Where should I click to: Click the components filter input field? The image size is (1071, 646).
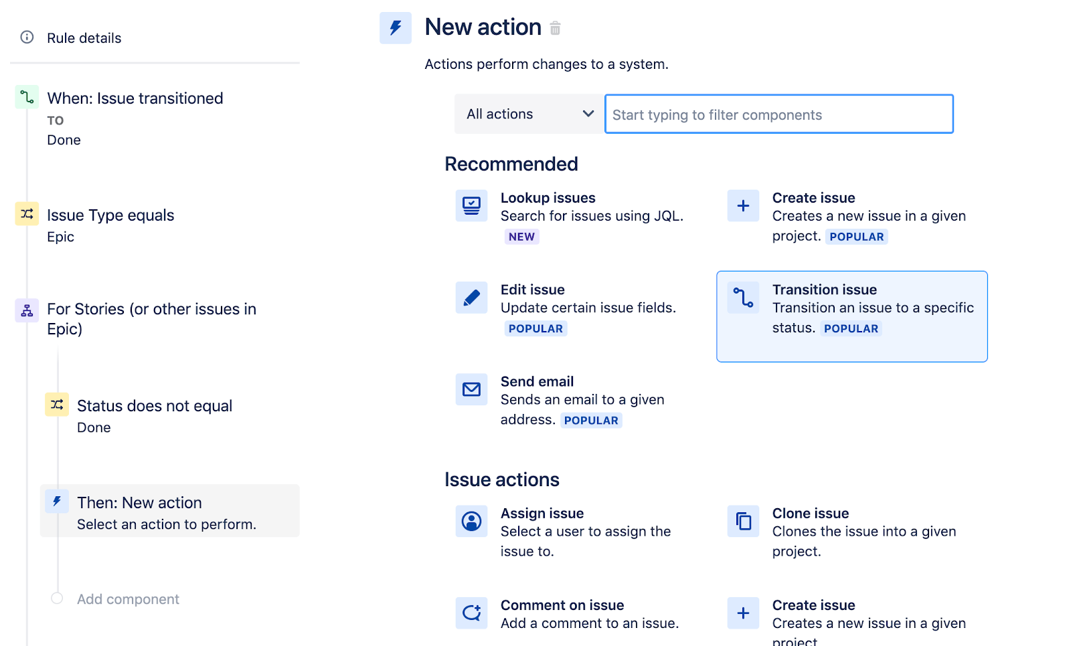[778, 114]
